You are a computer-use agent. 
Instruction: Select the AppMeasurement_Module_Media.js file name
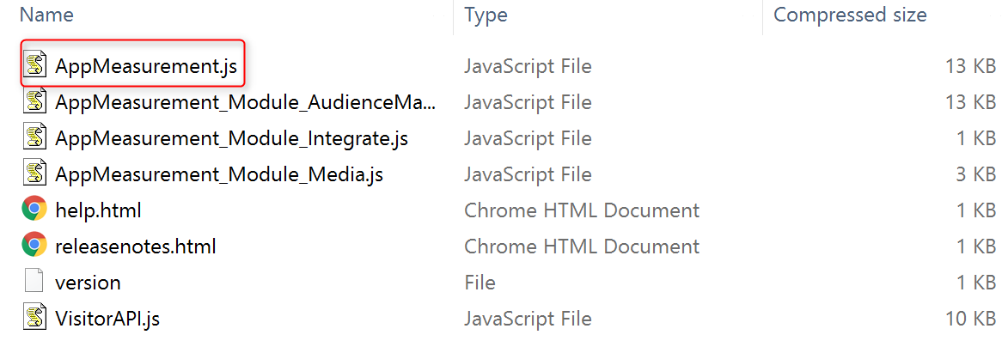[x=218, y=174]
